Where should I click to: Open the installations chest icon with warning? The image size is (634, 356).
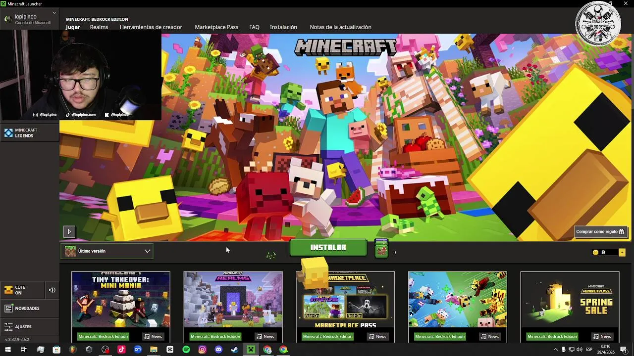[381, 249]
